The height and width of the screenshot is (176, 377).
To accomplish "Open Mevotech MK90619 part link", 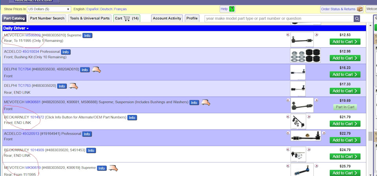I will coord(33,168).
